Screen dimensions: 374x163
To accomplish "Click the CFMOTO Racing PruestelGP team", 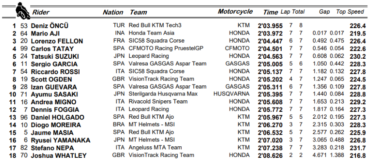I will [x=166, y=48].
